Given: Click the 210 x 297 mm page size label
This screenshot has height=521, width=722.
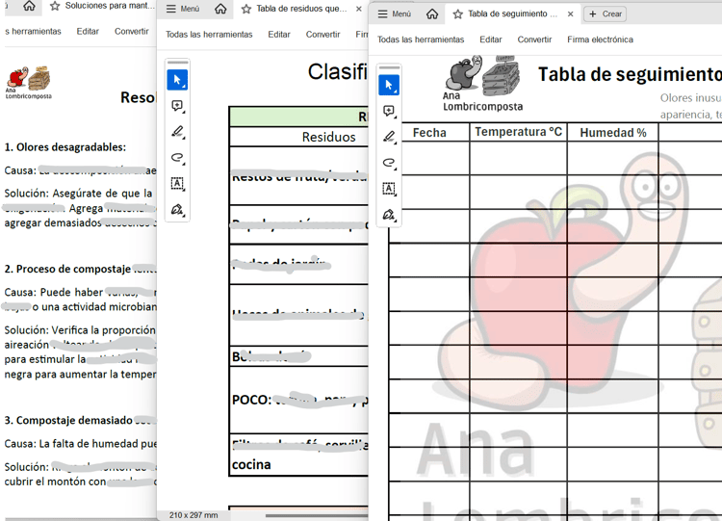Looking at the screenshot, I should pos(193,515).
